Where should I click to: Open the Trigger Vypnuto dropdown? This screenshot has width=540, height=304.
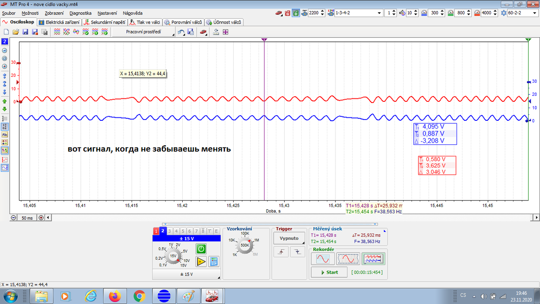coord(289,238)
